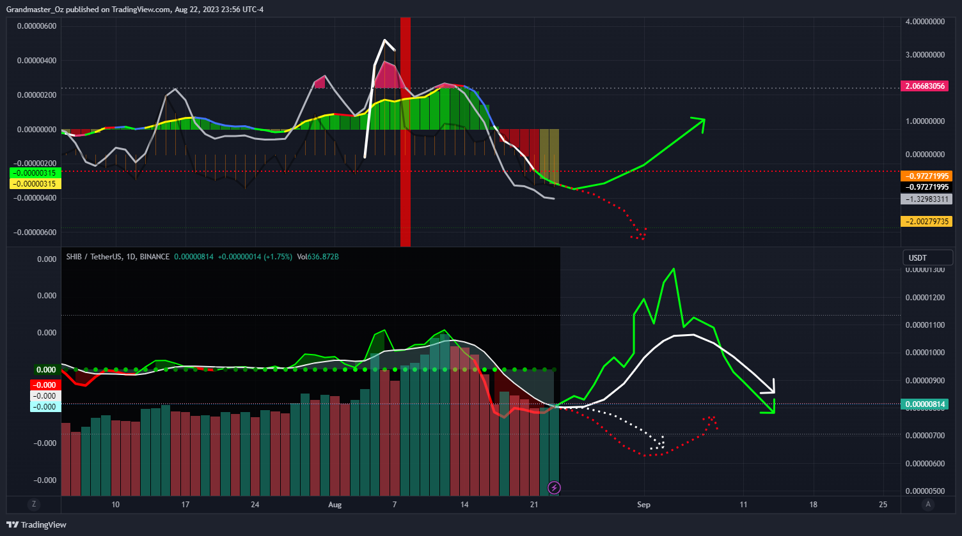Click the 0.00000814 last price in legend
This screenshot has height=536, width=962.
point(194,257)
